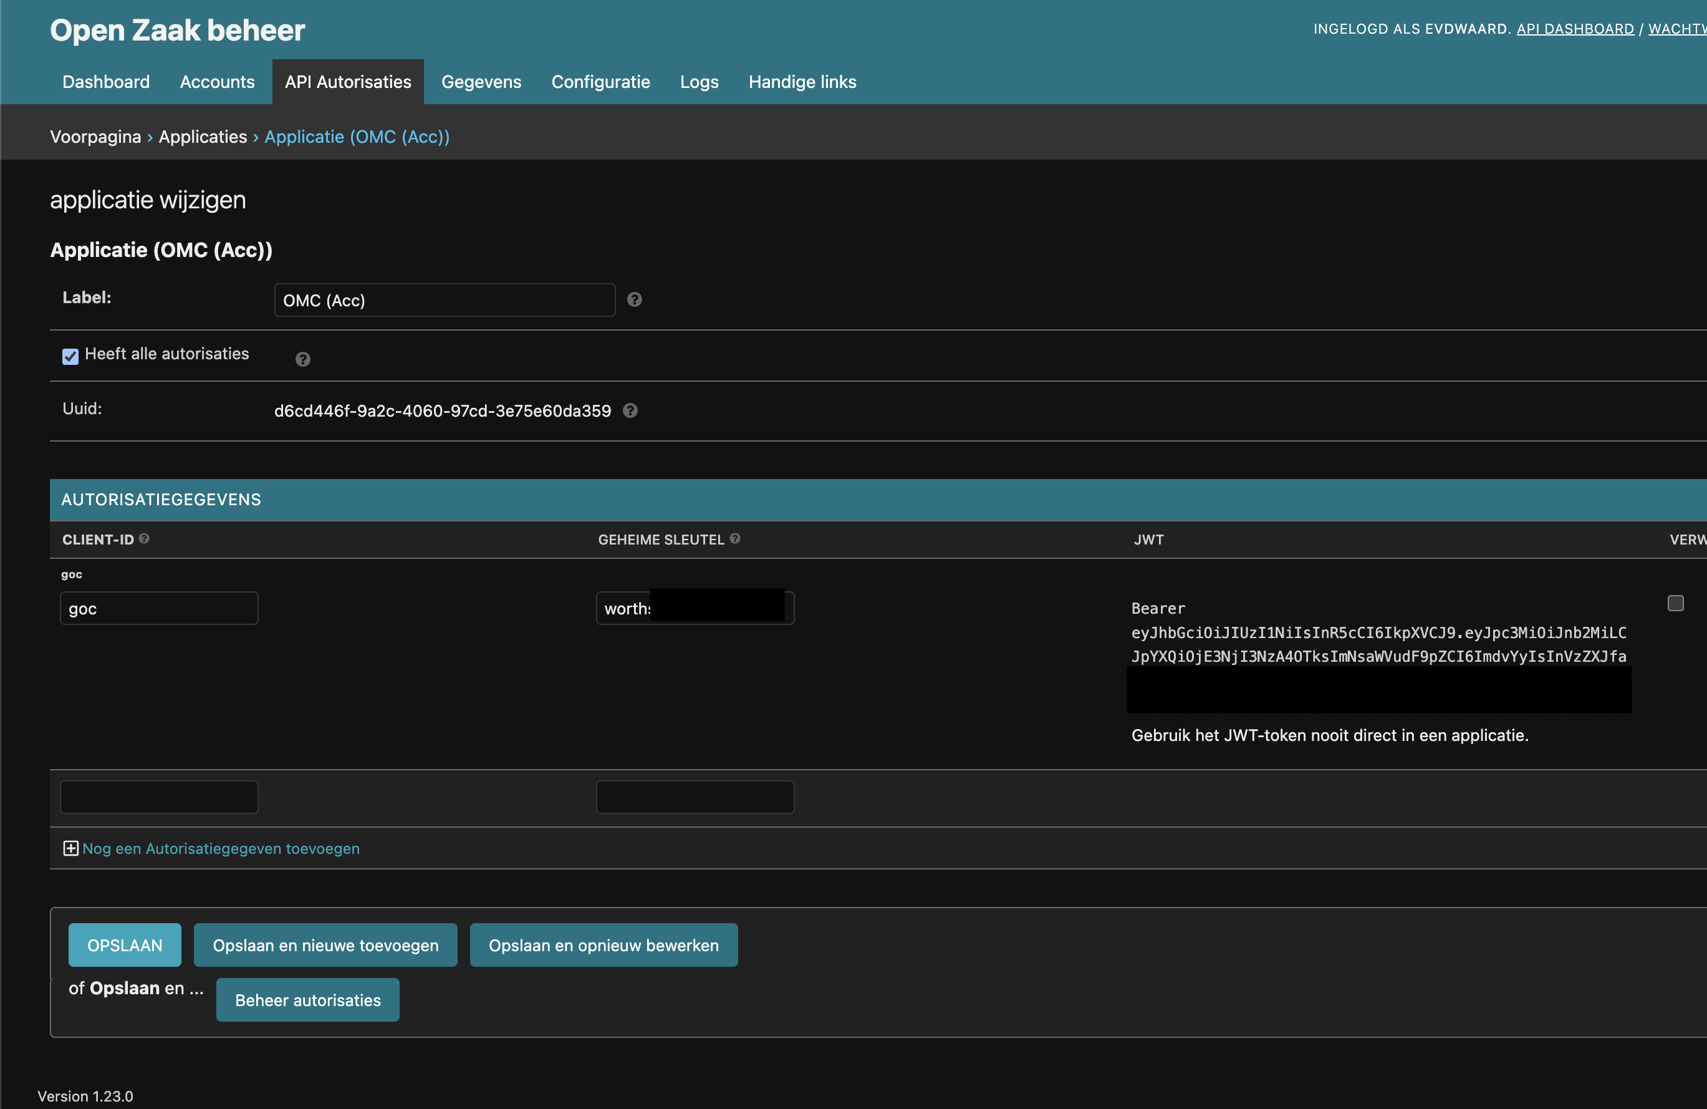Follow the Nog een Autorisatiegegeven toevoegen link
The image size is (1707, 1109).
(221, 849)
